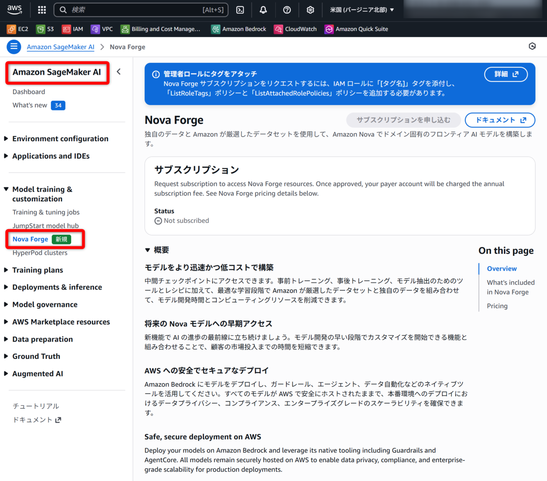Click the 詳細 button in the banner

point(506,74)
